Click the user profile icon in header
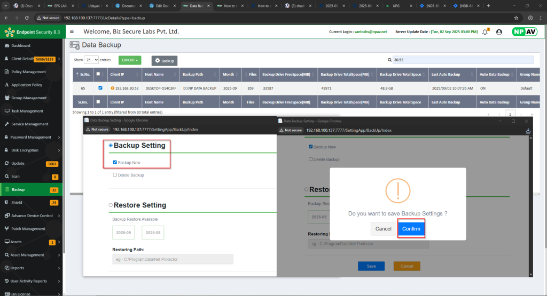Image resolution: width=547 pixels, height=296 pixels. click(x=499, y=32)
